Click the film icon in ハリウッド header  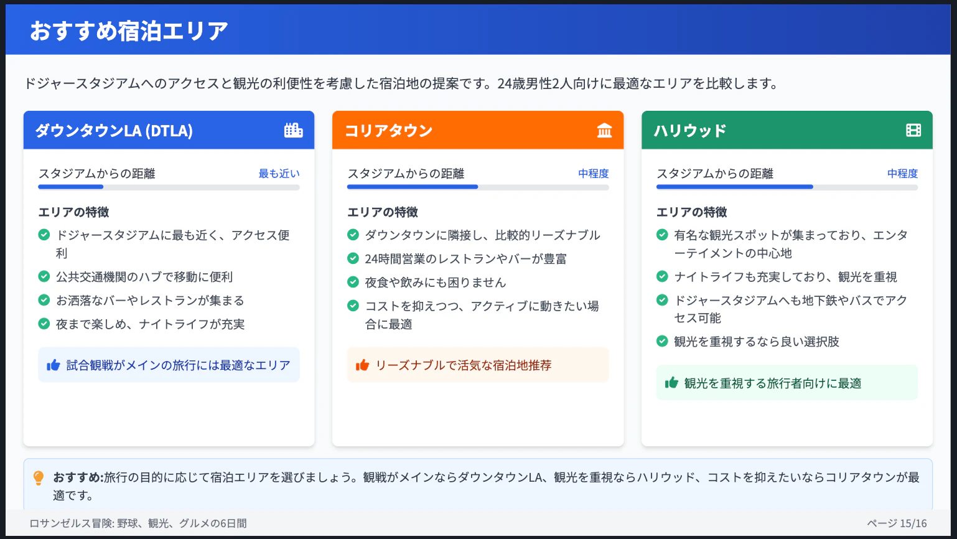coord(913,130)
